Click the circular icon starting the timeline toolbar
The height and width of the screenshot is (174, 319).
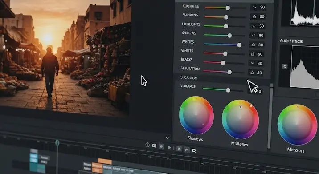click(x=147, y=145)
